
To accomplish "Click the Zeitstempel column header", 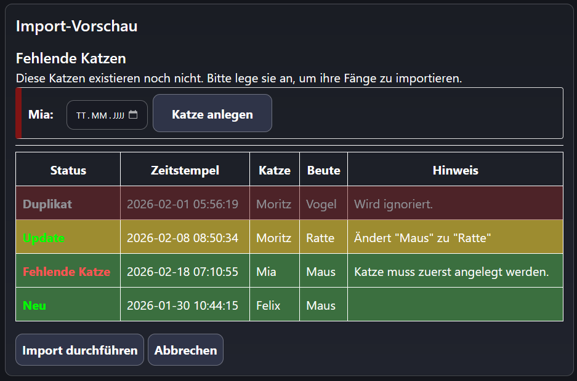I will pyautogui.click(x=185, y=170).
